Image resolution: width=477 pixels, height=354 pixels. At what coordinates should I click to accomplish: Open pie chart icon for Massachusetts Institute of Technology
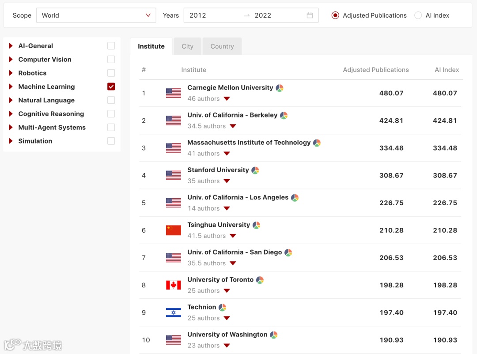(317, 143)
